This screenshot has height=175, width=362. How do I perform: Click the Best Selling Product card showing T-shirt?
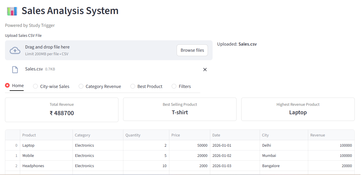click(x=180, y=109)
